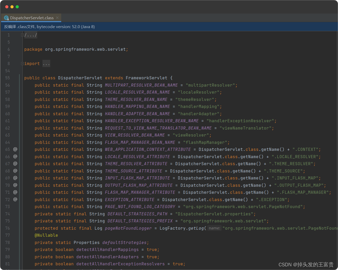The image size is (338, 270).
Task: Select the DispatcherServlet.class editor tab
Action: click(x=31, y=18)
